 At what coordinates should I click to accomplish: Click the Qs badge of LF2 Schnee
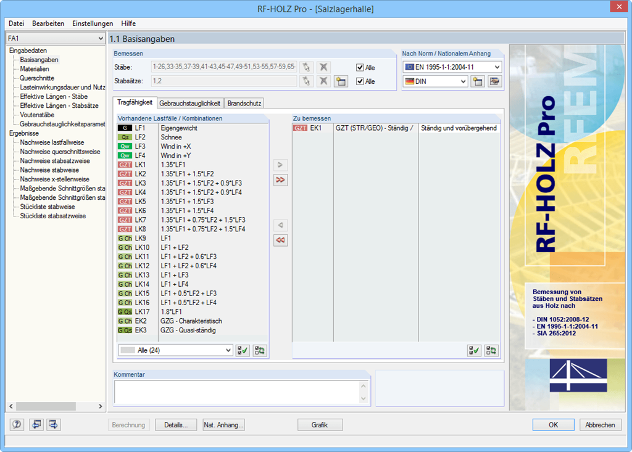point(125,138)
